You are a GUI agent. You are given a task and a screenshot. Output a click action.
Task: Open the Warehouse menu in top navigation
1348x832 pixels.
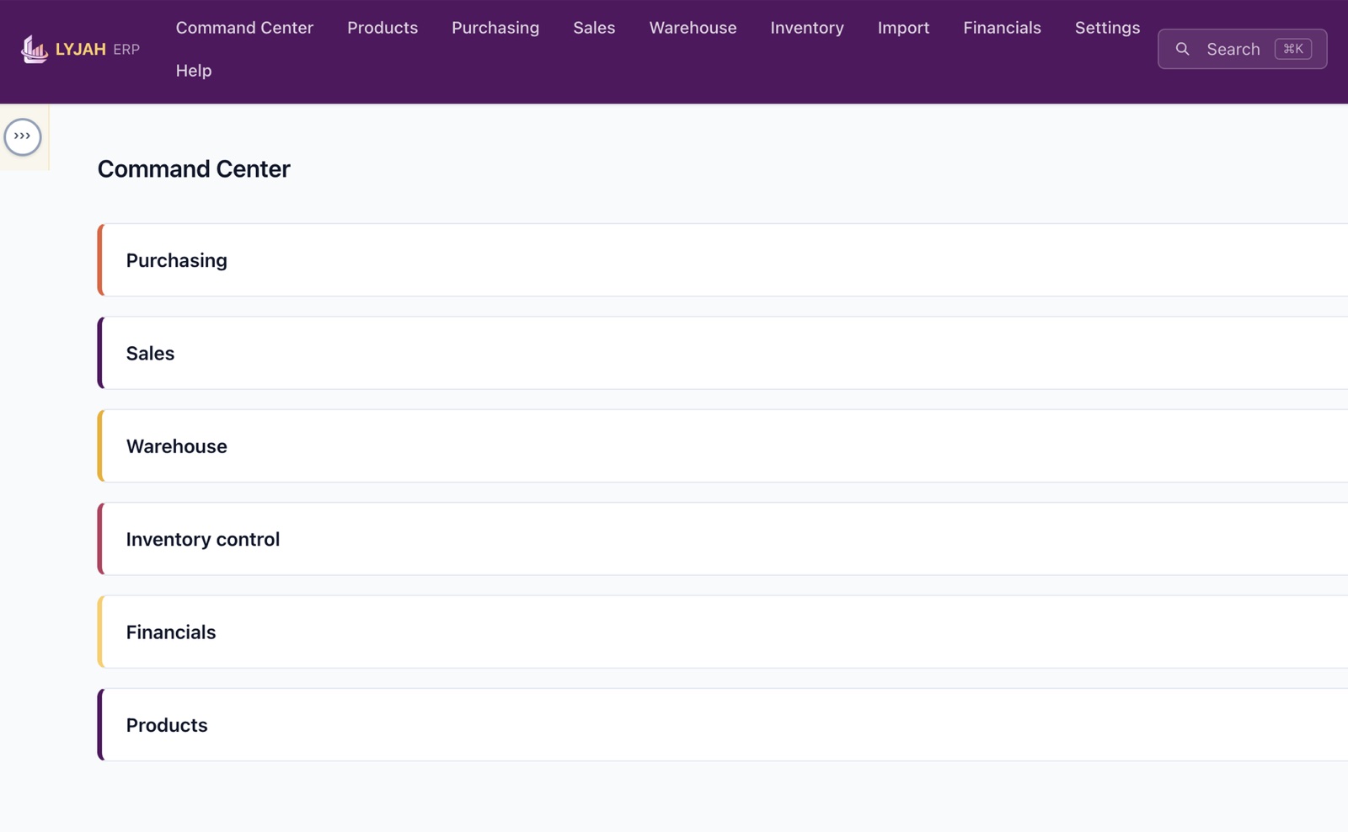pyautogui.click(x=693, y=28)
